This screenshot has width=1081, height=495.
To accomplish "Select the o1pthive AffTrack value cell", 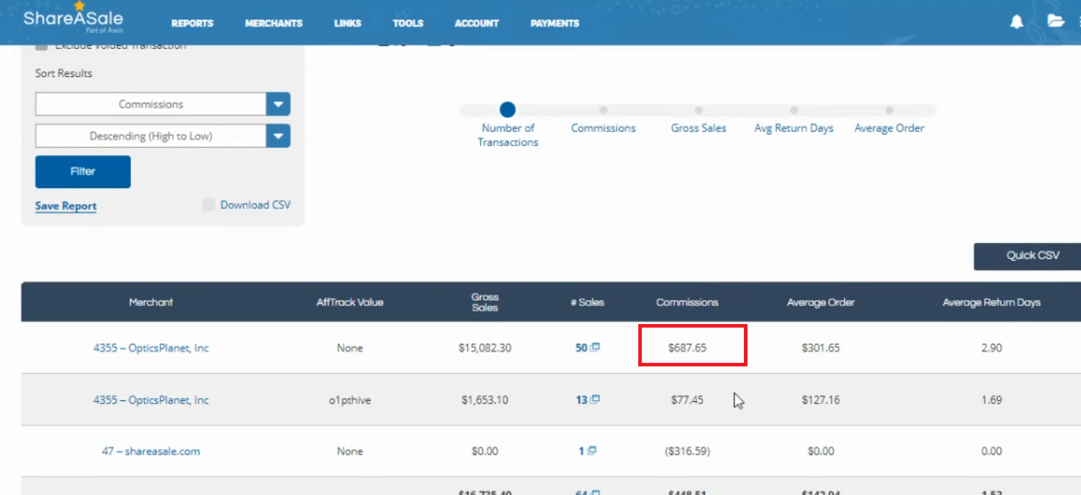I will click(350, 399).
